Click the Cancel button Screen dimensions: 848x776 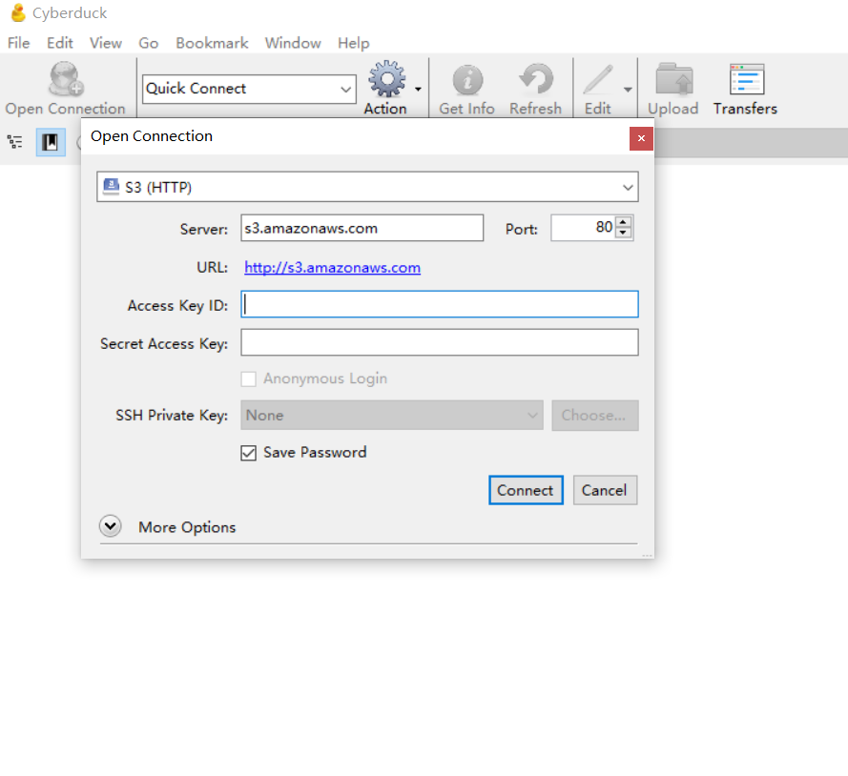[605, 490]
